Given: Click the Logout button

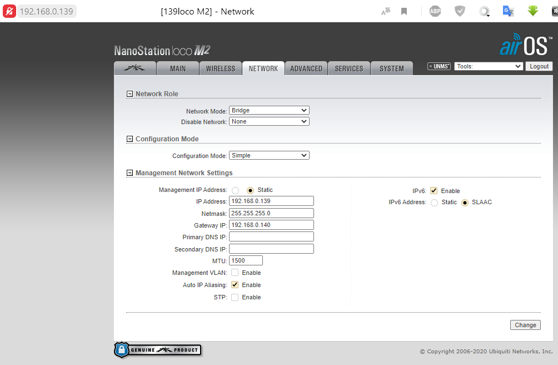Looking at the screenshot, I should tap(539, 66).
